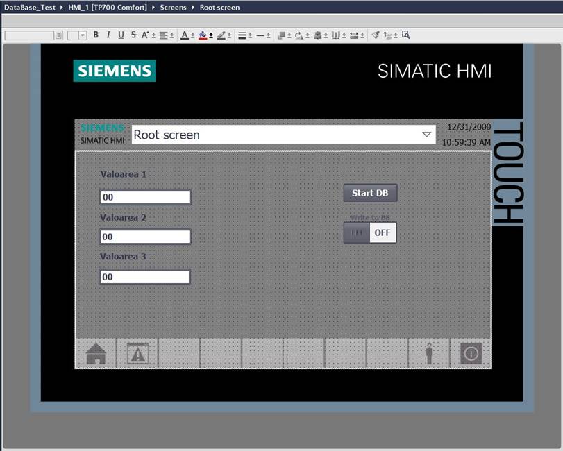Toggle the Write to DB switch

tap(370, 232)
